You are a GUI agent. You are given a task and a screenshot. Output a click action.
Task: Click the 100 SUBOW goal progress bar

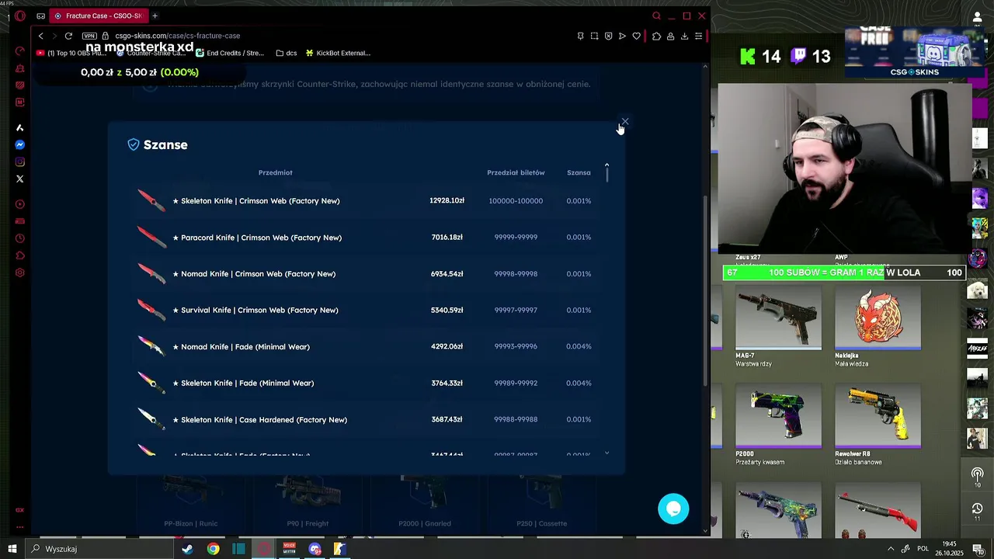(x=844, y=273)
